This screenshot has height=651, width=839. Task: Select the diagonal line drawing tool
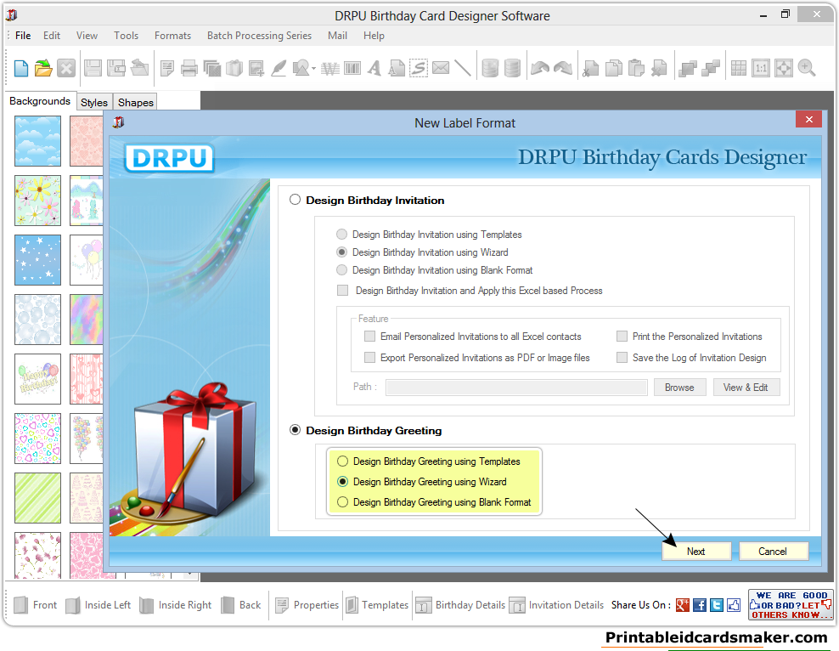coord(463,69)
